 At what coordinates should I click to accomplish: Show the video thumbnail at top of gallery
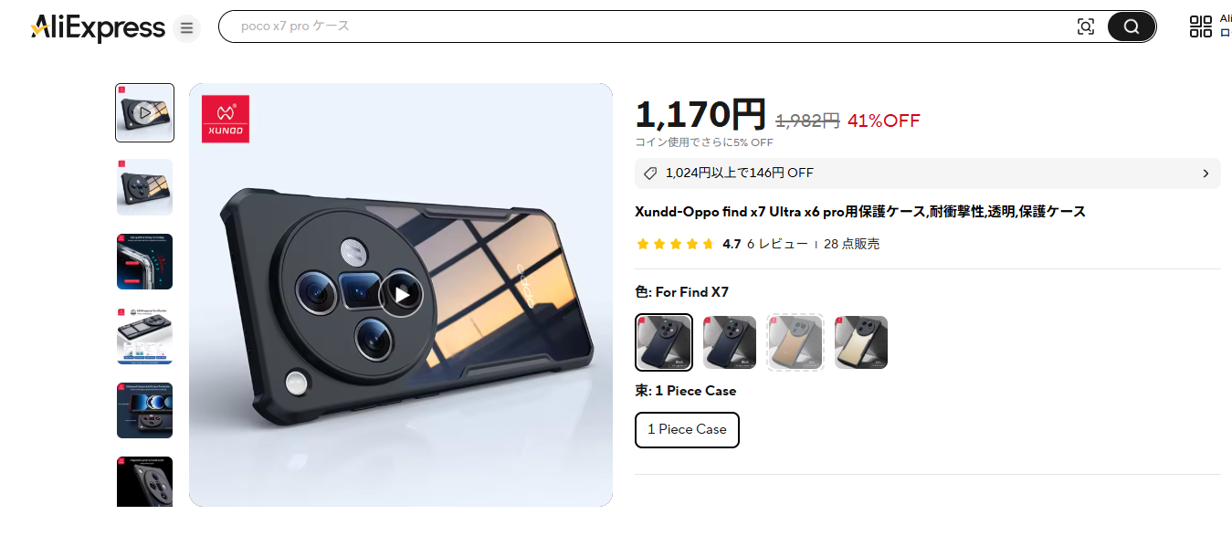tap(144, 113)
